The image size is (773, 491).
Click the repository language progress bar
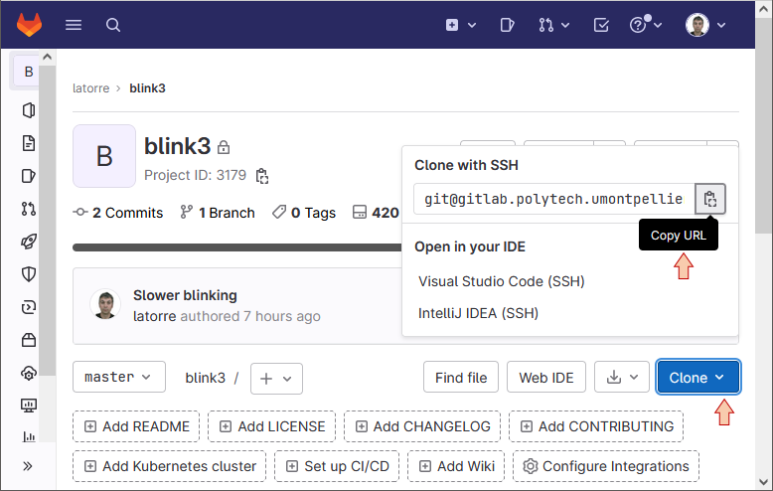tap(236, 247)
